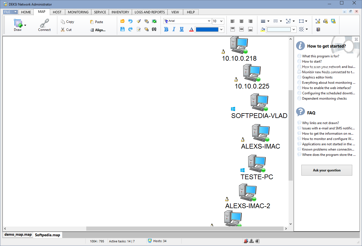Set vertical text alignment to bottom
The height and width of the screenshot is (246, 362).
click(x=250, y=29)
